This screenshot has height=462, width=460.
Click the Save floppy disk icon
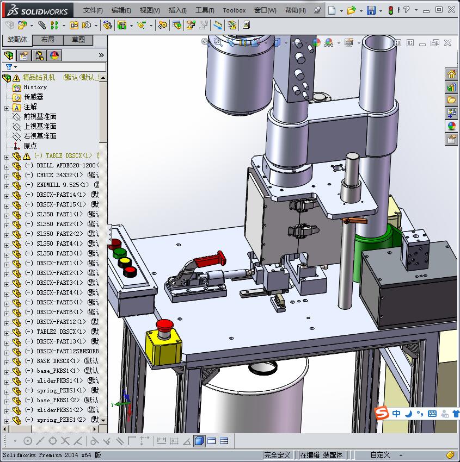[371, 10]
